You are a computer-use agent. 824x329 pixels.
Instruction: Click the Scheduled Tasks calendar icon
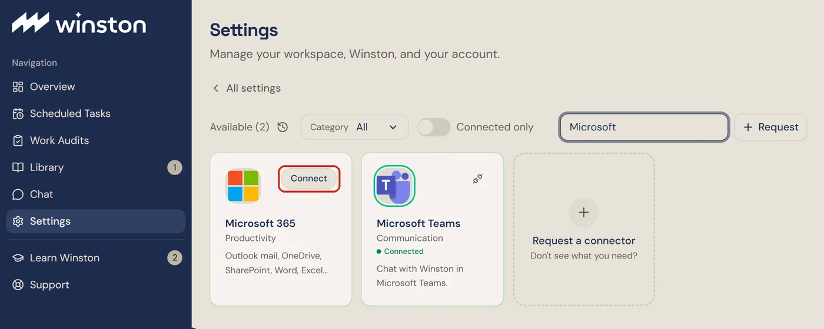pos(18,114)
